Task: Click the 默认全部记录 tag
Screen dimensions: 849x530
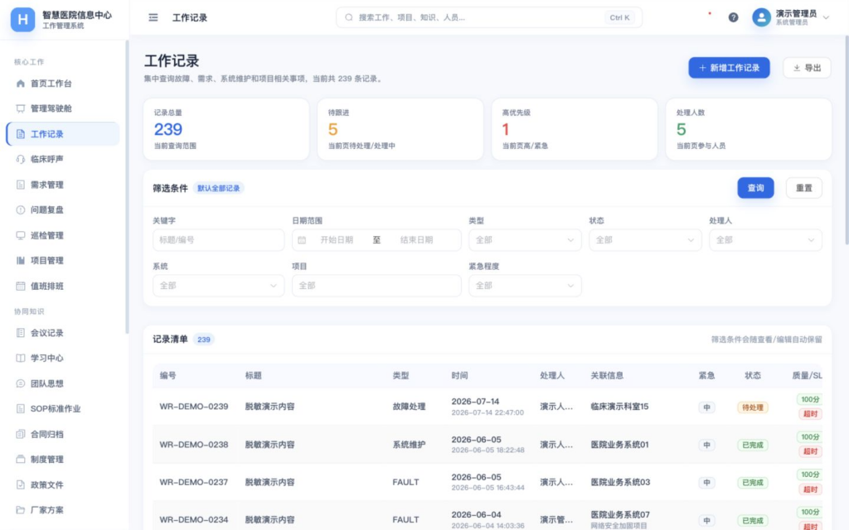Action: click(x=218, y=188)
